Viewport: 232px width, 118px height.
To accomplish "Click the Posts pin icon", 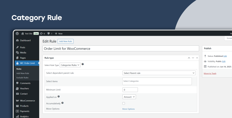I will pos(17,47).
